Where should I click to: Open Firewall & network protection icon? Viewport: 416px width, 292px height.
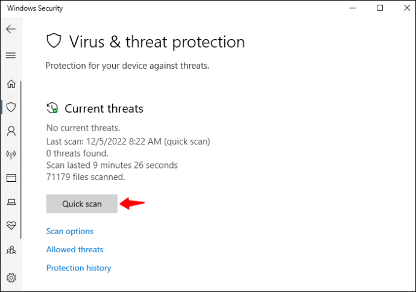(x=11, y=154)
